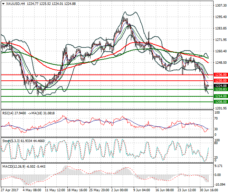Click the Stochastic 80 level label

[x=216, y=143]
